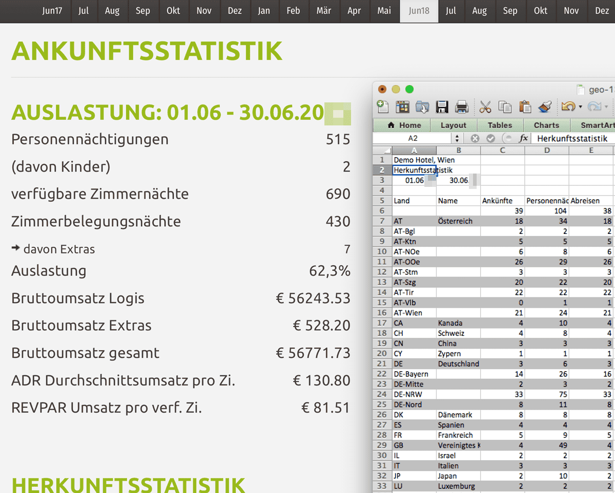Image resolution: width=615 pixels, height=493 pixels.
Task: Select the highlighted Jun18 month tab
Action: pos(419,11)
